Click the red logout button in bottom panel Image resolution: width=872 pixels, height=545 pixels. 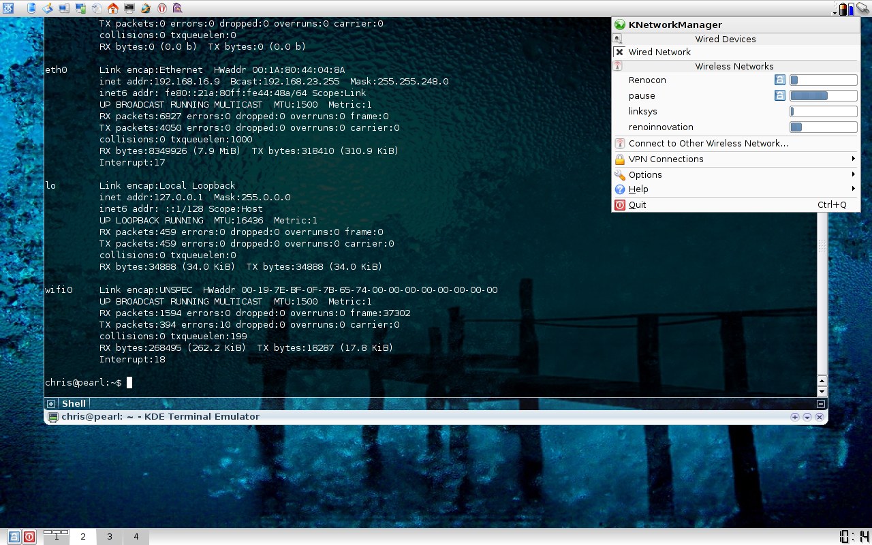point(29,537)
